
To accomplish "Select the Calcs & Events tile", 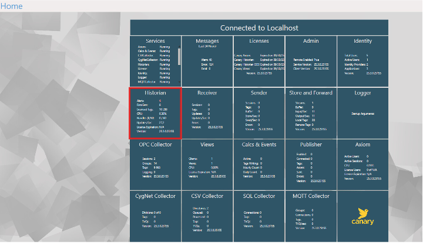I will point(258,164).
